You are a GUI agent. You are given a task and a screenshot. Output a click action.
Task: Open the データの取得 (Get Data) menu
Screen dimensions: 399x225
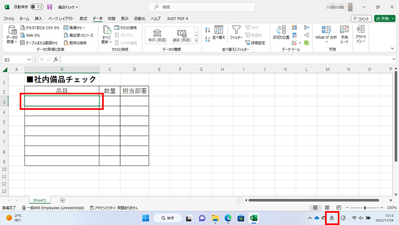pyautogui.click(x=12, y=35)
